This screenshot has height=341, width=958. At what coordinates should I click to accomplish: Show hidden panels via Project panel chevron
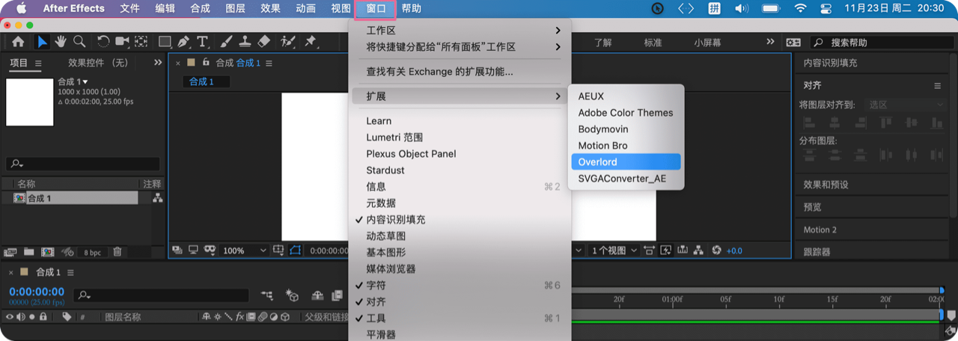coord(158,63)
